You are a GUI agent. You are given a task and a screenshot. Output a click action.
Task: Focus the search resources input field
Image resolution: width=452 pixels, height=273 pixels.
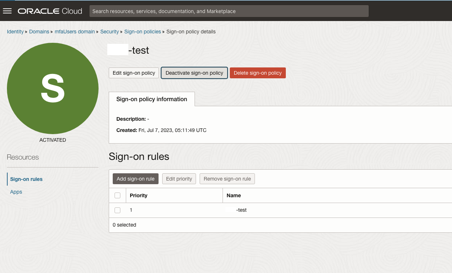[x=229, y=11]
